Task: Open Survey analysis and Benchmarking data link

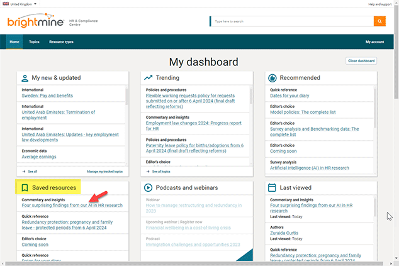Action: click(315, 131)
